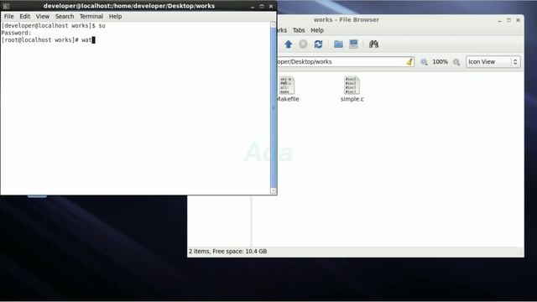Viewport: 537px width, 302px height.
Task: Open the terminal Help menu
Action: (x=116, y=17)
